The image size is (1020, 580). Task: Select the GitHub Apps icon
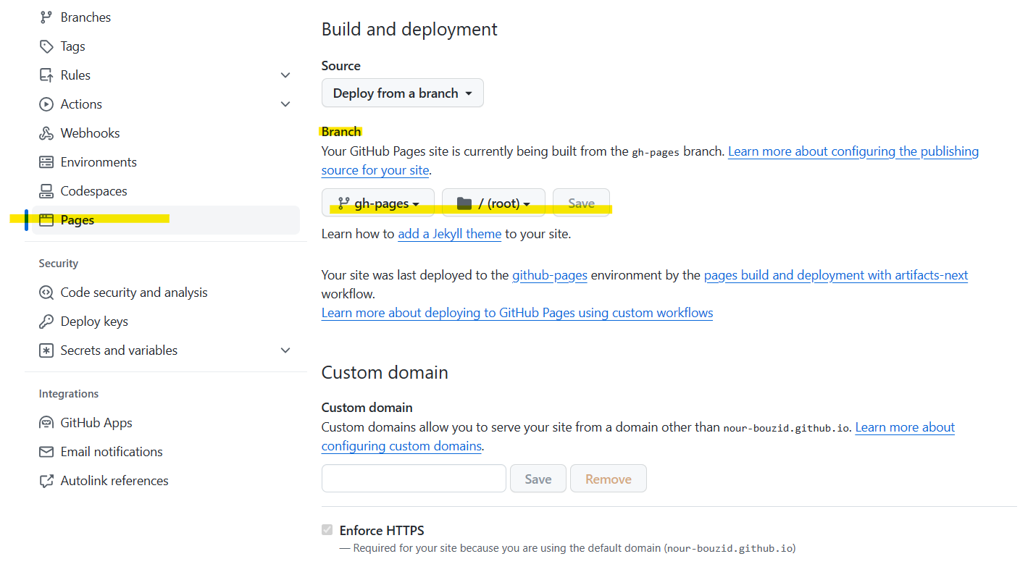46,422
